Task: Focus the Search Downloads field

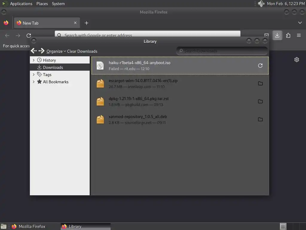Action: click(222, 51)
